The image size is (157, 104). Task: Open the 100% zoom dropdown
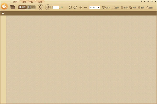click(94, 8)
